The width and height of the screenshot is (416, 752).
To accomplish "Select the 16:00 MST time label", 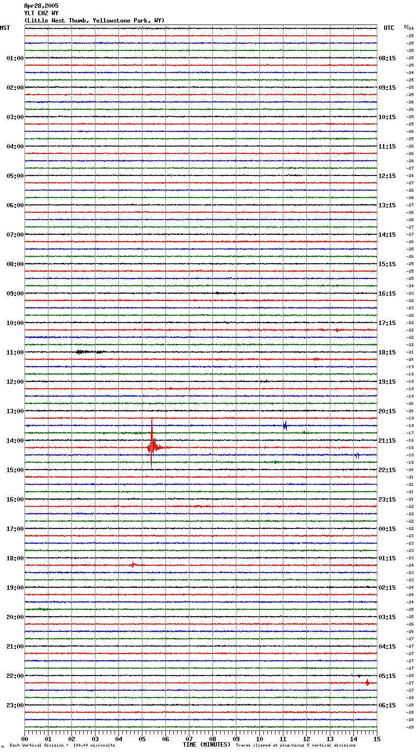I will tap(15, 500).
